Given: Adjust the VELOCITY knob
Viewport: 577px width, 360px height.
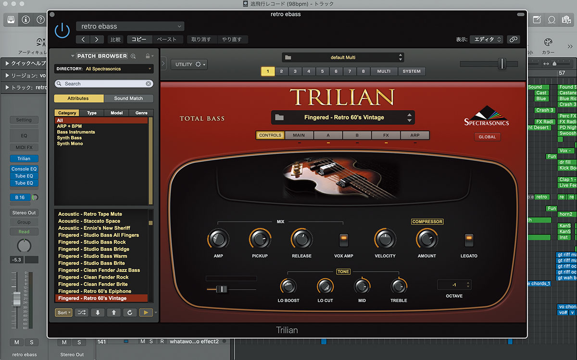Looking at the screenshot, I should coord(385,239).
